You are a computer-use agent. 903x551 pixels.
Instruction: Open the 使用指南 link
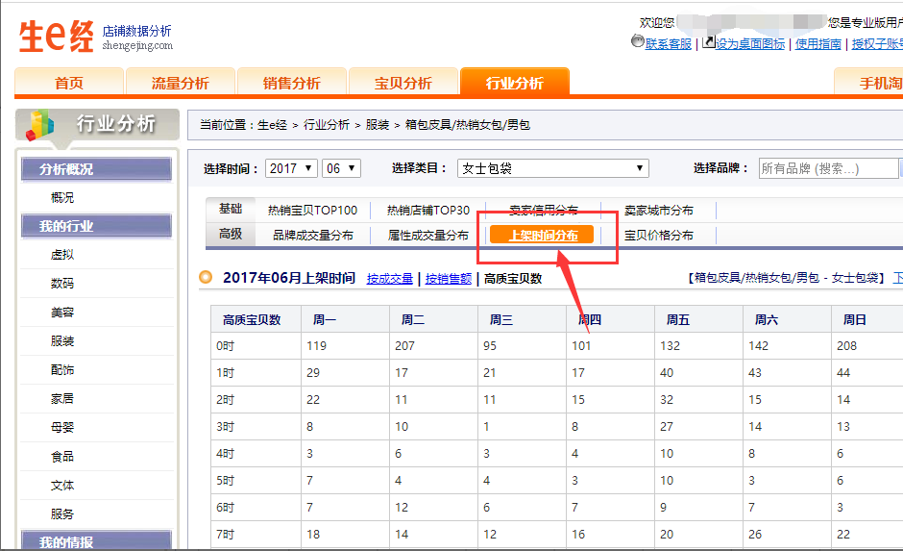[x=818, y=44]
